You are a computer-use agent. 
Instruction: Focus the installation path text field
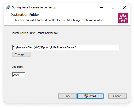pos(66,47)
